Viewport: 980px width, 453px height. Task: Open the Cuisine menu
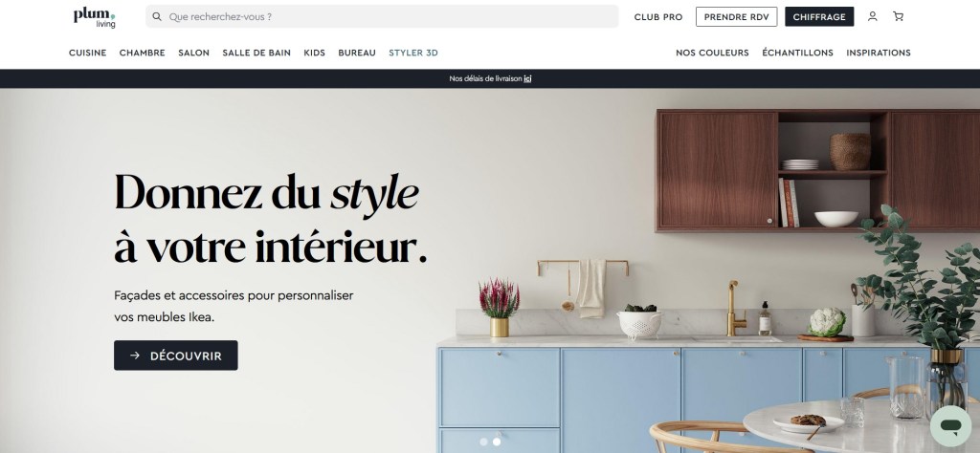point(87,53)
